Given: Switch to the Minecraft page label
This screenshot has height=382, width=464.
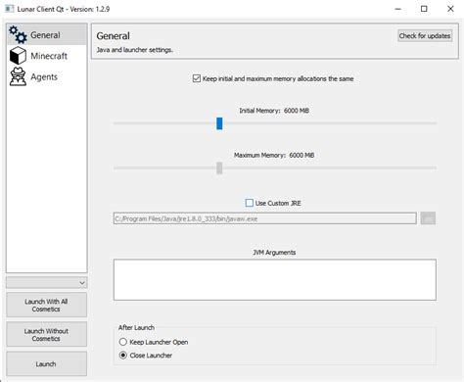Looking at the screenshot, I should [49, 56].
